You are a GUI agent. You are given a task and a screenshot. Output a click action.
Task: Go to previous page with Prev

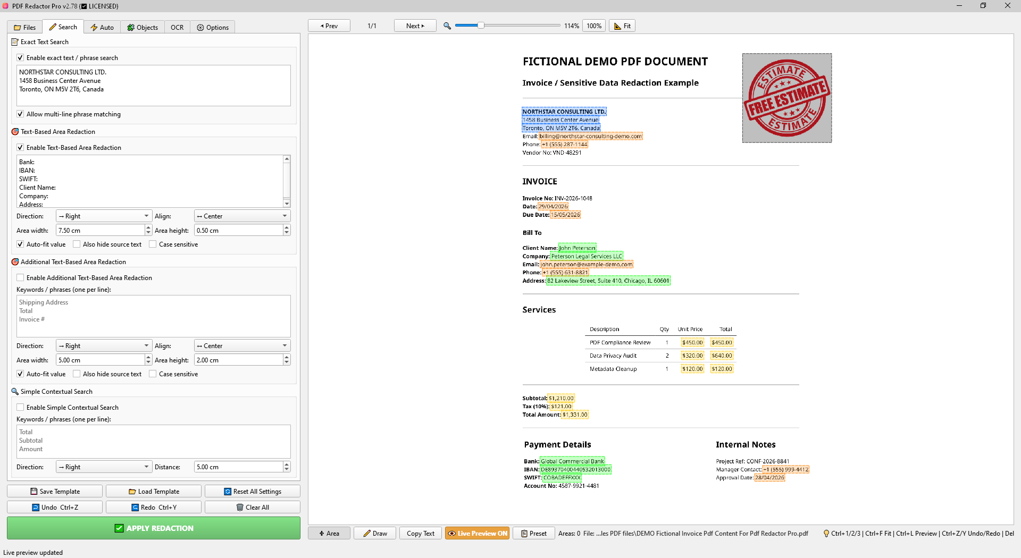pyautogui.click(x=329, y=26)
